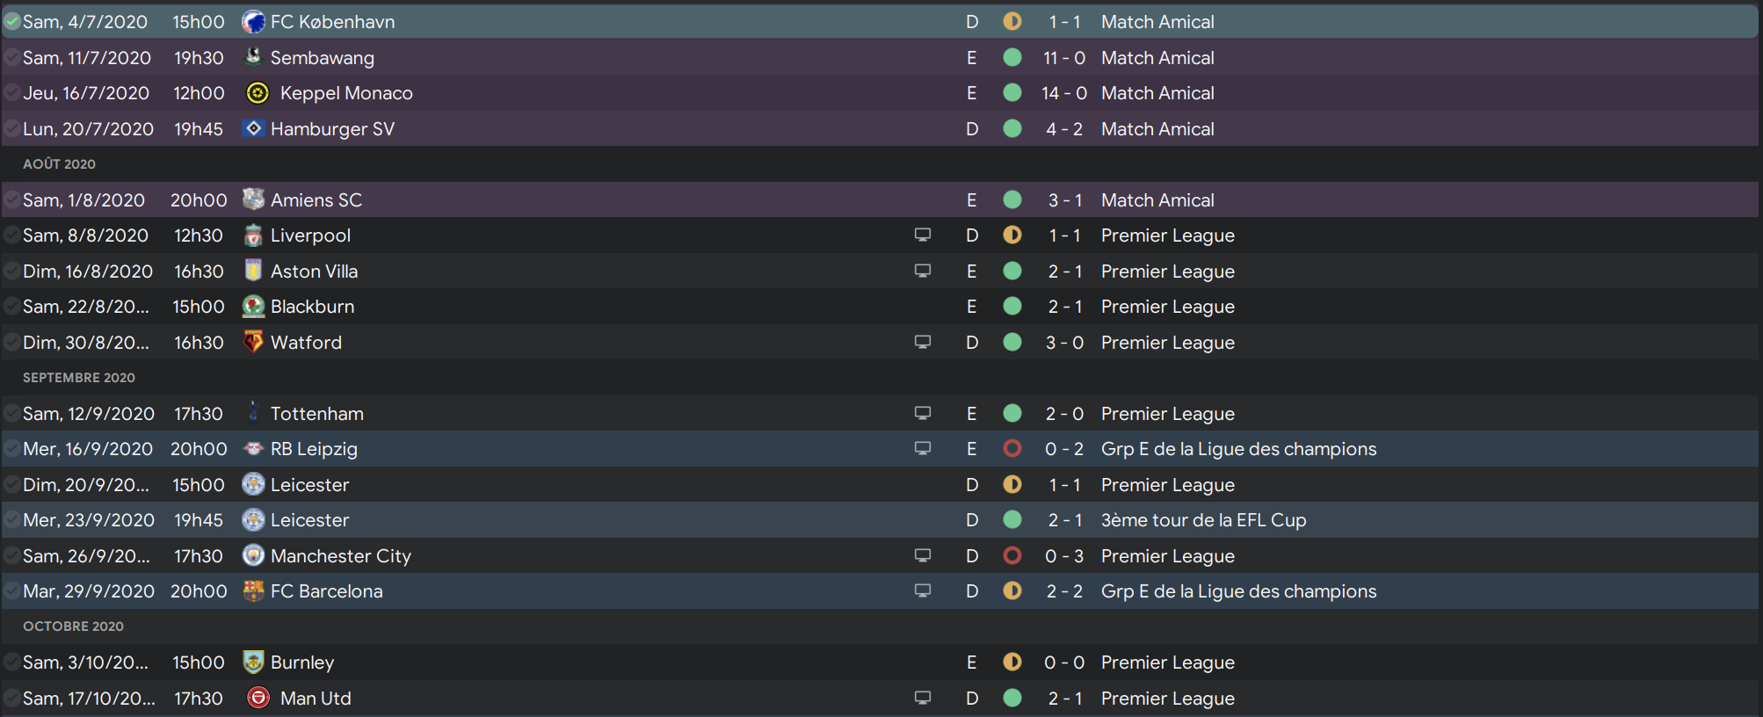Click the SEPTEMBRE 2020 month header

(79, 378)
